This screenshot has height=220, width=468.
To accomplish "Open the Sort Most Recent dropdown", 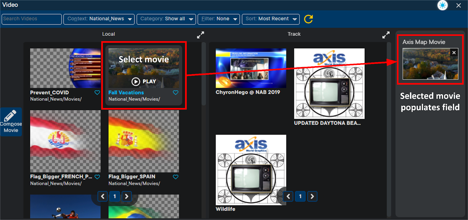I will [271, 19].
